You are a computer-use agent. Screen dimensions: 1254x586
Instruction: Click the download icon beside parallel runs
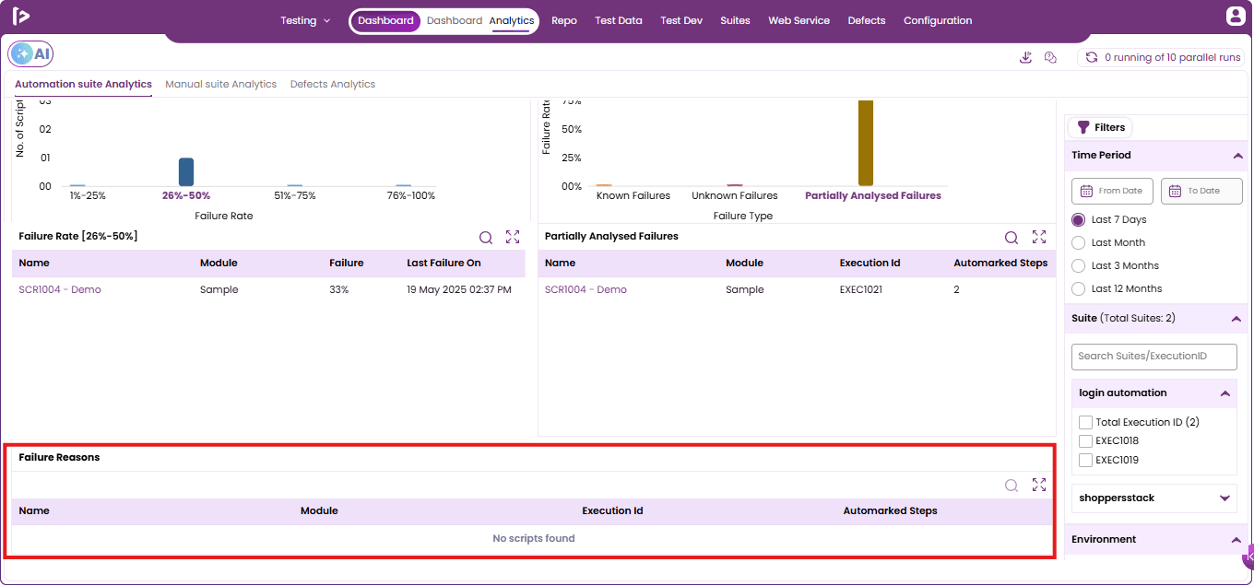click(1025, 57)
